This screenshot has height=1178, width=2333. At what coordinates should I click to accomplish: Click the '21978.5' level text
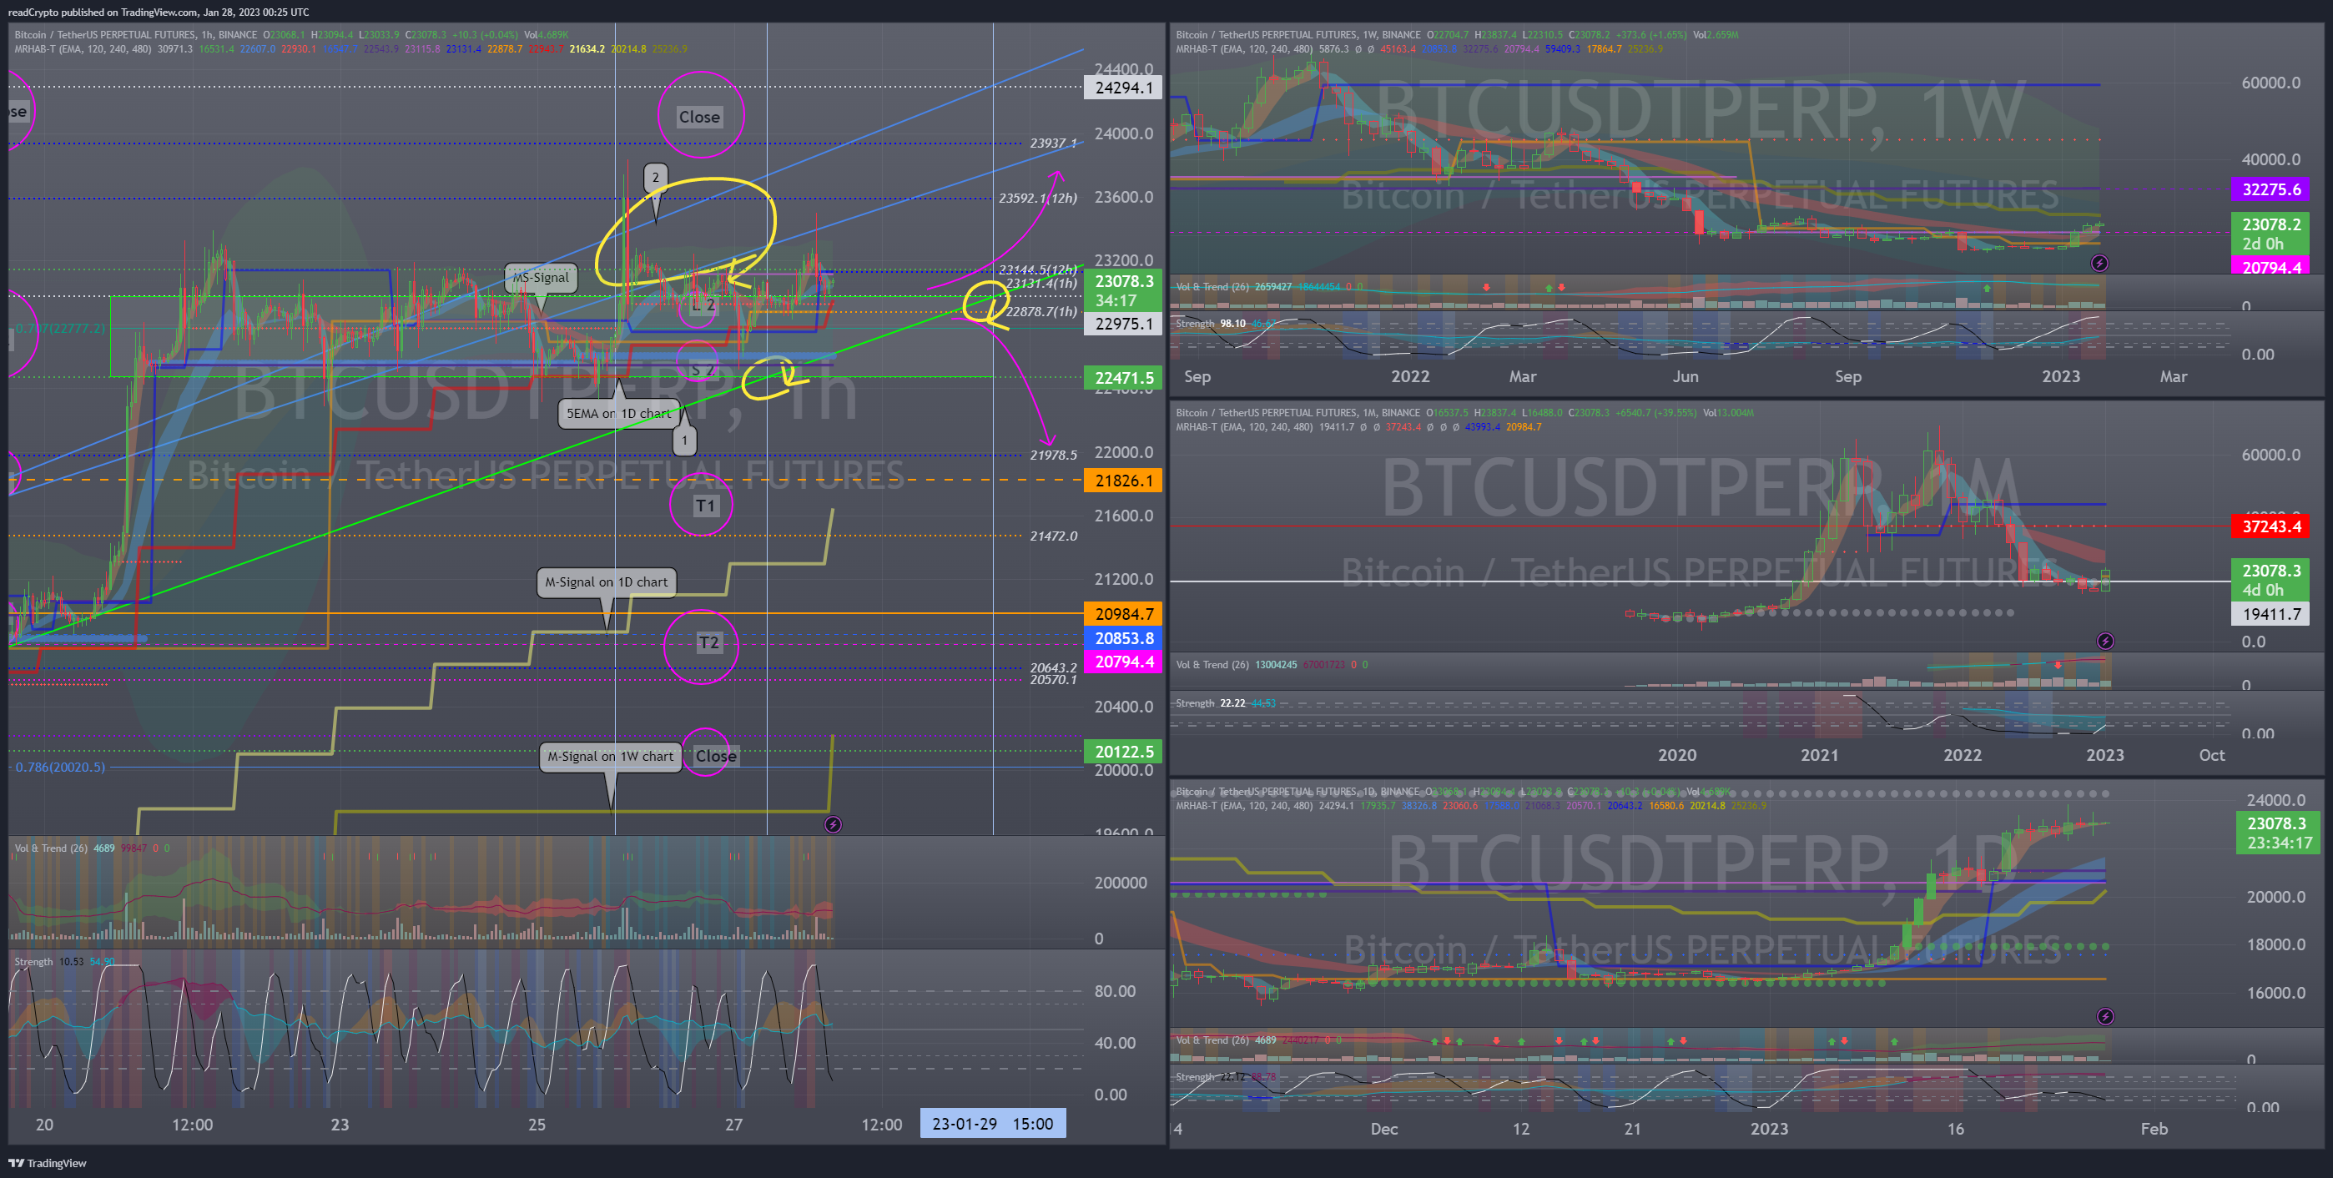1053,455
